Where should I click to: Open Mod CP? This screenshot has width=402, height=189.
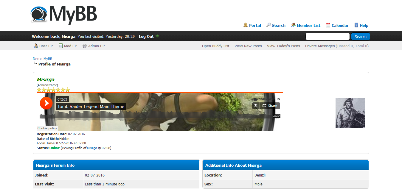tap(68, 46)
